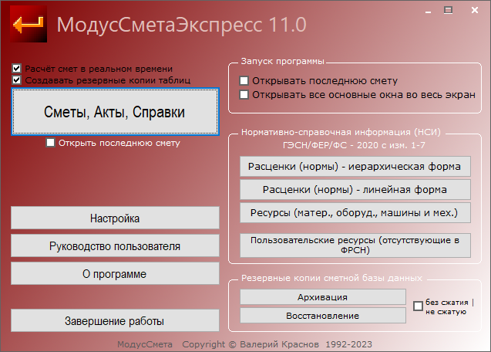The image size is (491, 352).
Task: Close the МодусСметаЭкспресс window
Action: pos(475,10)
